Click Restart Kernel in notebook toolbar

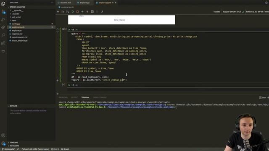pyautogui.click(x=73, y=12)
